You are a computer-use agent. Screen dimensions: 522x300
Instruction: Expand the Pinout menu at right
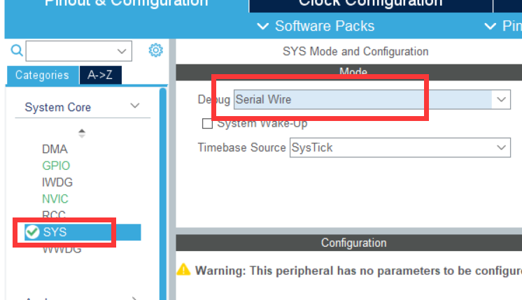click(x=502, y=26)
